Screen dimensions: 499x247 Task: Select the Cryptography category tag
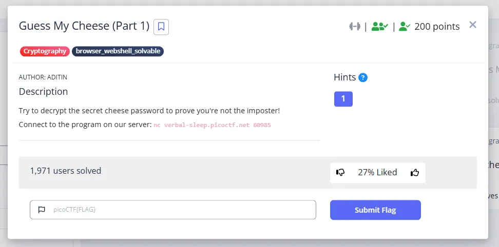(x=45, y=51)
